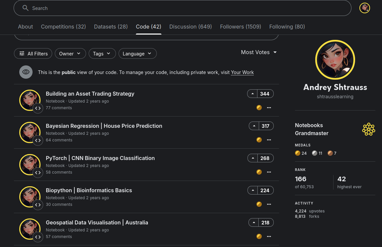
Task: Switch to the Competitions (32) tab
Action: point(63,27)
